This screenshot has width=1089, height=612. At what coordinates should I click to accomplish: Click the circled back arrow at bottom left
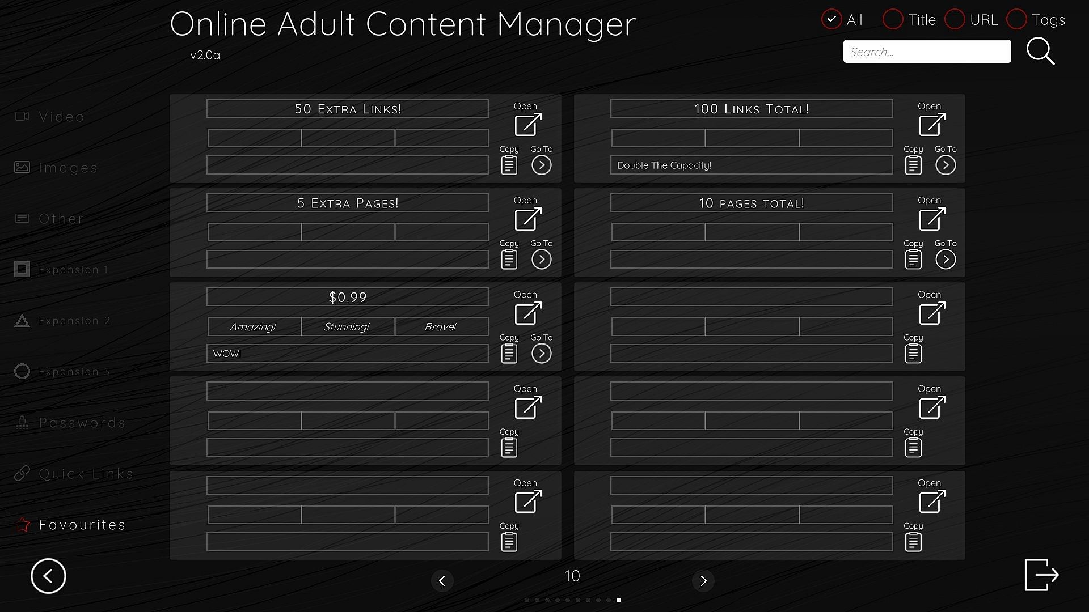[48, 576]
